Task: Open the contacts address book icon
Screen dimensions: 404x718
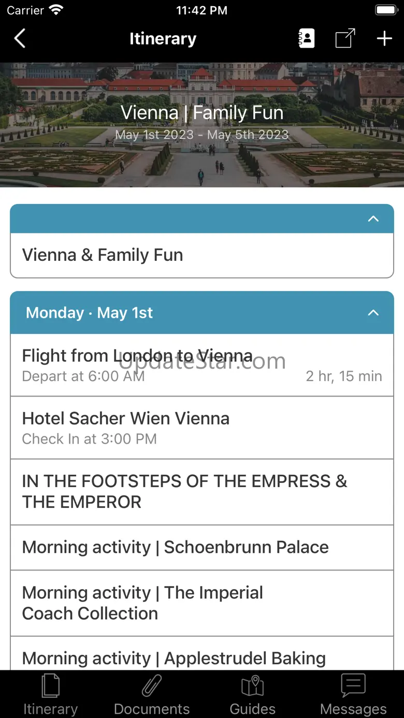Action: [x=307, y=39]
